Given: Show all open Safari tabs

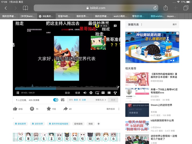Looking at the screenshot, I should 186,8.
